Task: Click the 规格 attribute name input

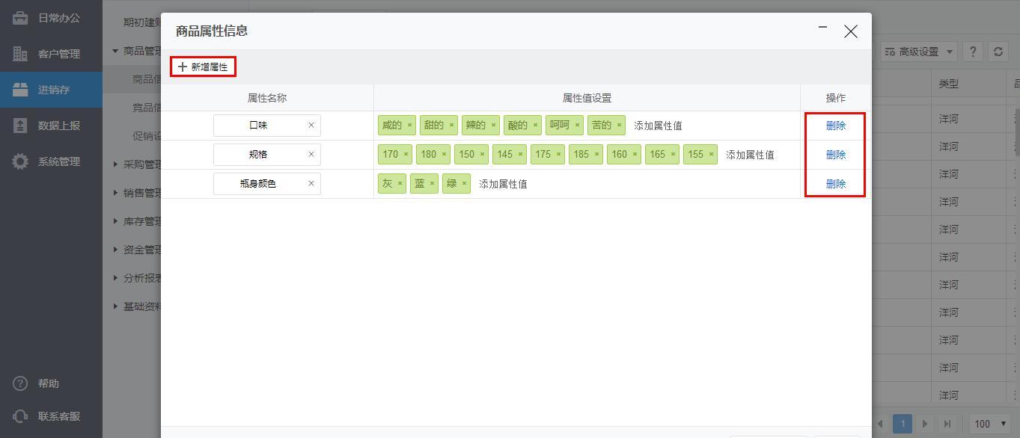Action: coord(258,155)
